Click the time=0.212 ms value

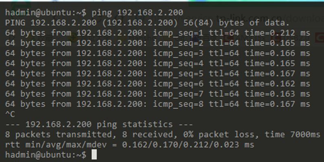pyautogui.click(x=277, y=33)
